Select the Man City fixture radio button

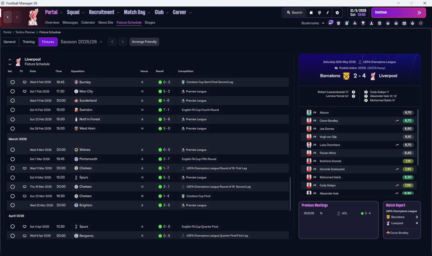(x=12, y=91)
